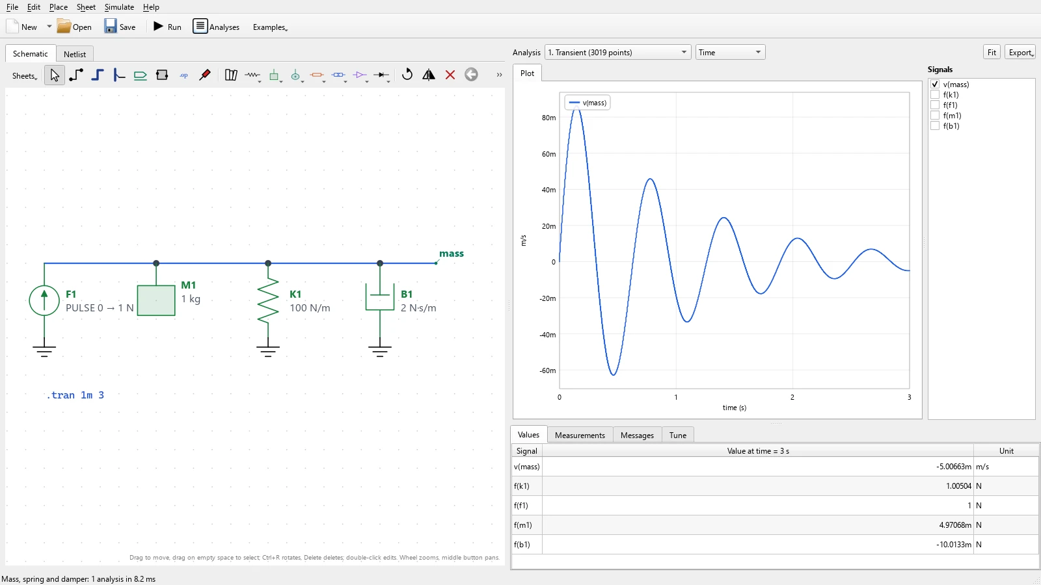
Task: Click the blue coupled component icon
Action: coord(340,75)
